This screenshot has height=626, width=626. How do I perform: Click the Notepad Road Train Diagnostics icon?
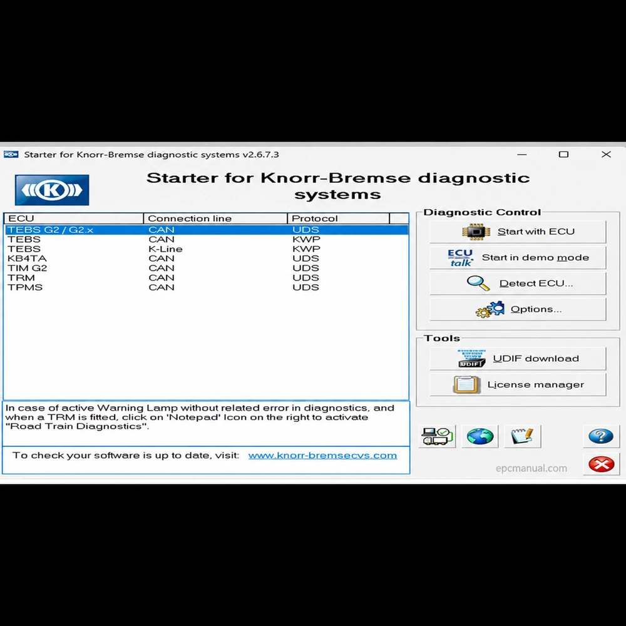coord(523,436)
